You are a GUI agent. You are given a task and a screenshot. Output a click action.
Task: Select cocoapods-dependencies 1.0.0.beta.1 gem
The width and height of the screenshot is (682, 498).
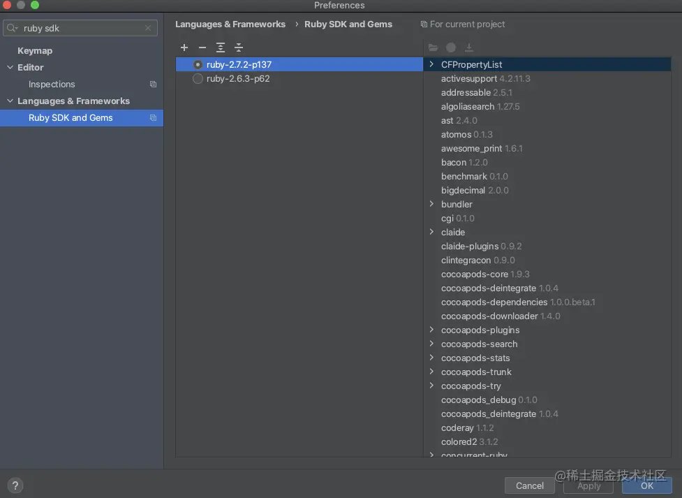click(x=518, y=302)
